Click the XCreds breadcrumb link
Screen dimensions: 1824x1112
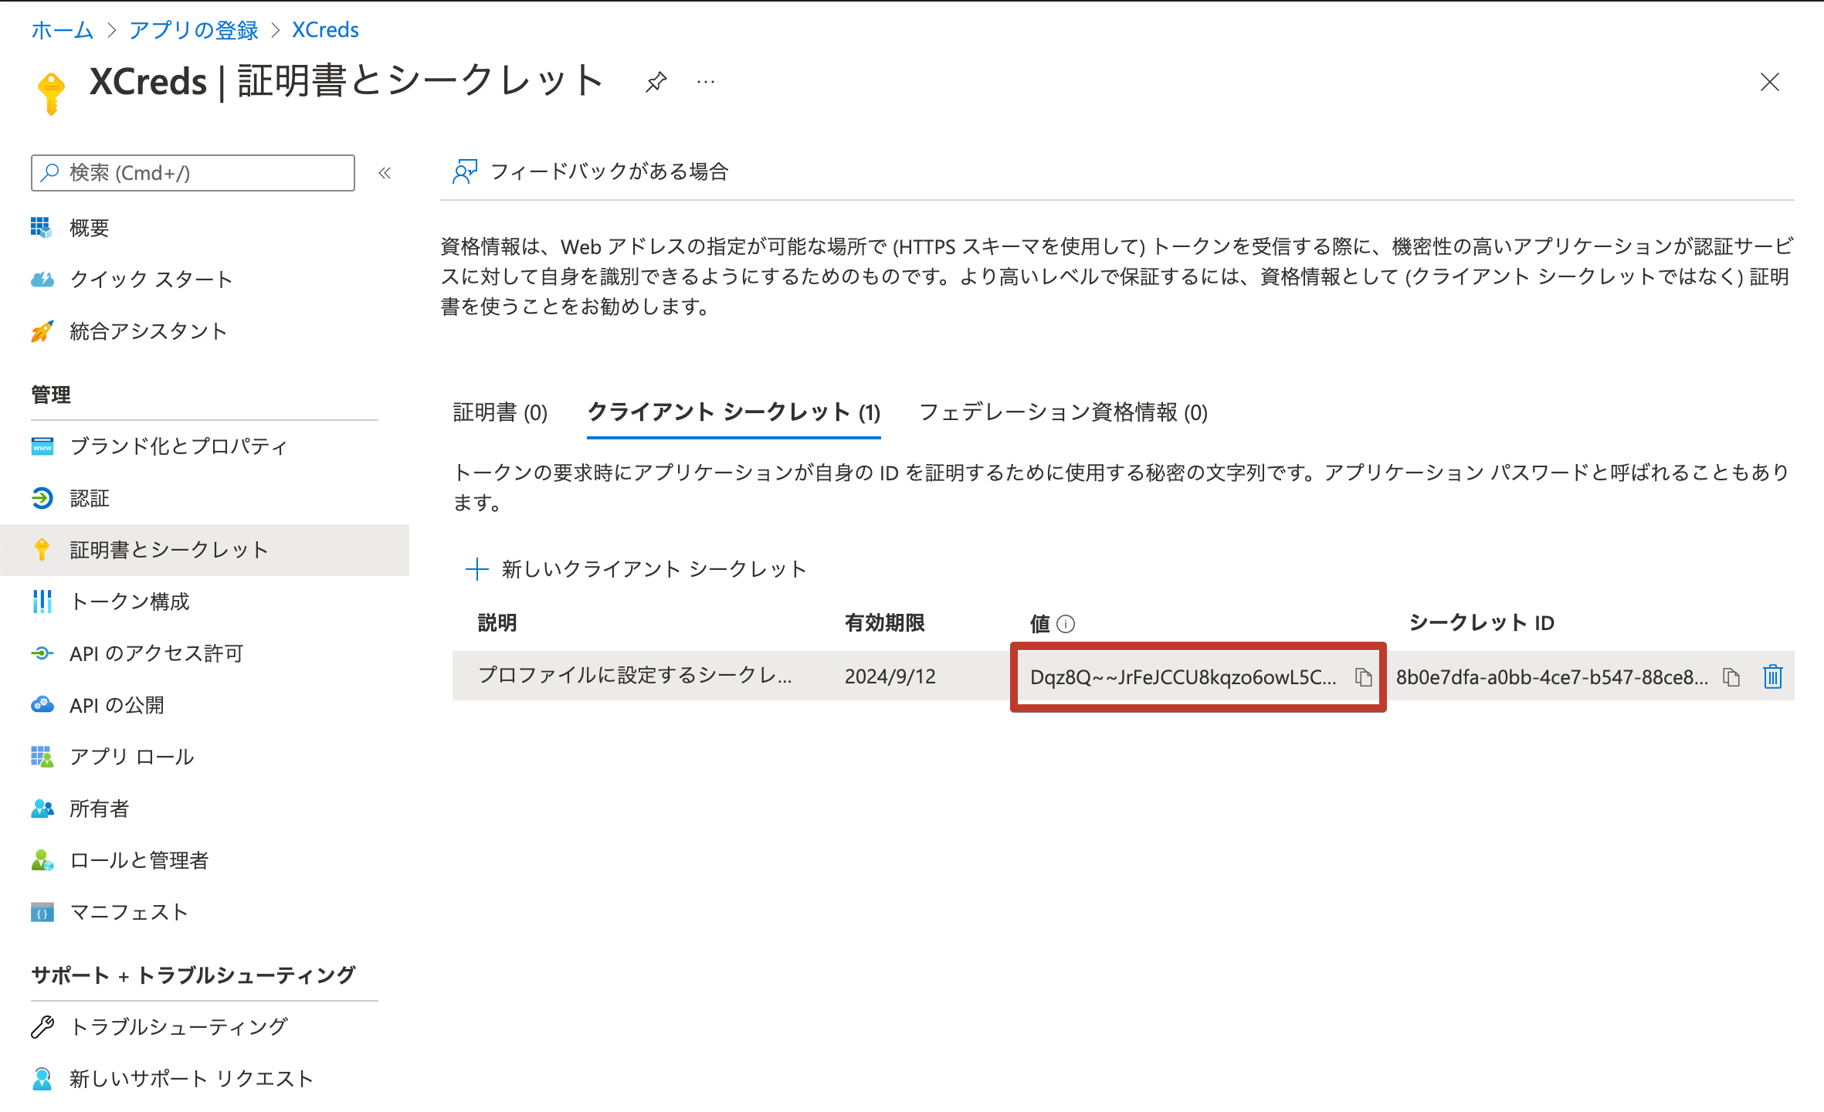[325, 30]
